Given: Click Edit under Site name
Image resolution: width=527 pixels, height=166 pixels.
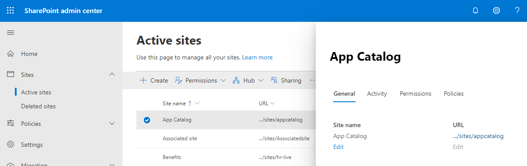Looking at the screenshot, I should 339,147.
